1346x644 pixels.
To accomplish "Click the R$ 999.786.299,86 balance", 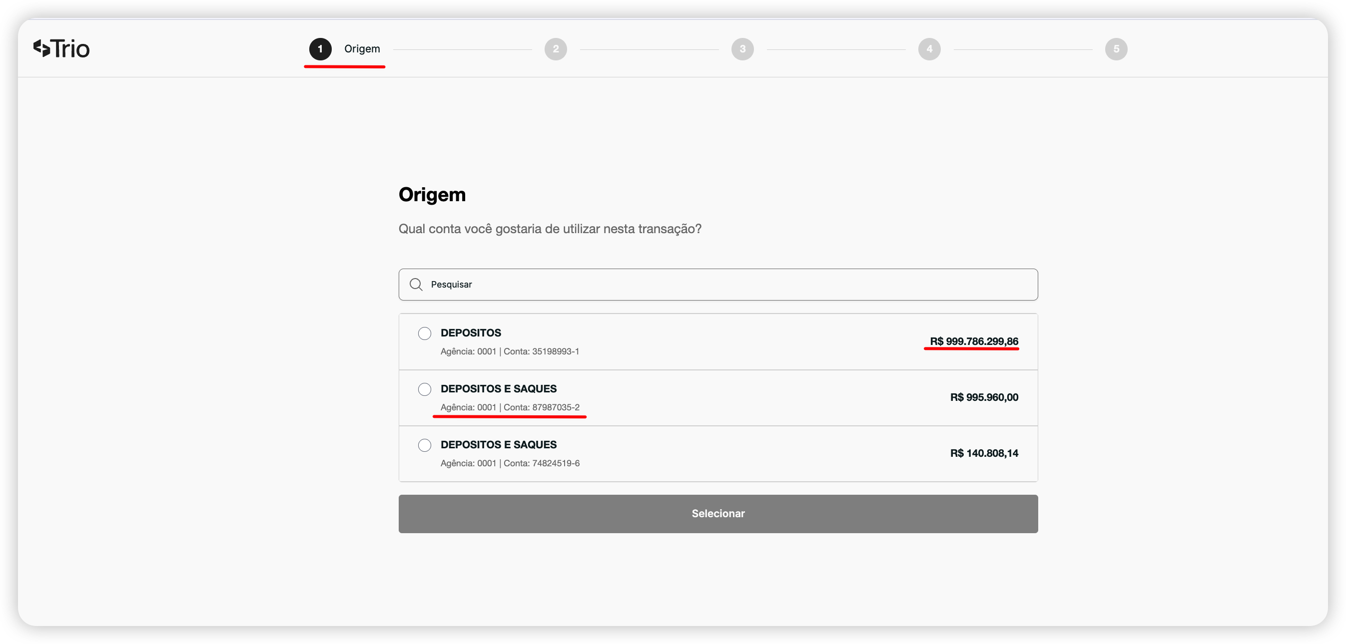I will tap(973, 341).
